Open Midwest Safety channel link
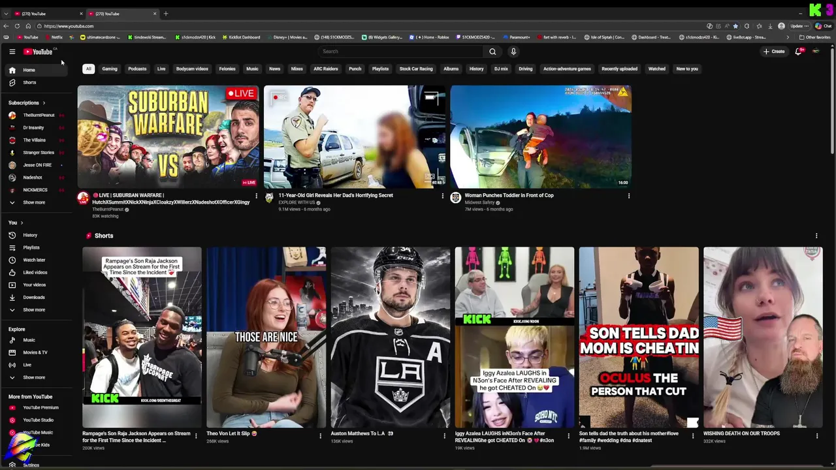836x470 pixels. coord(479,202)
